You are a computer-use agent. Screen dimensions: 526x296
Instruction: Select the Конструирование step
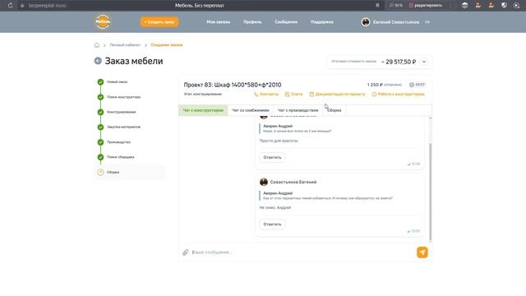point(121,112)
